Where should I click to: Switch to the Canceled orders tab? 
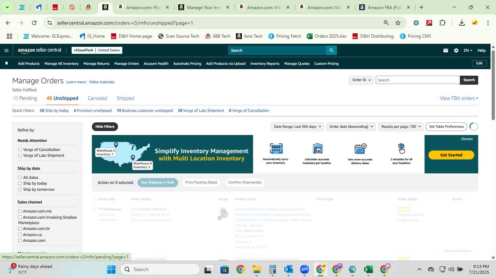point(98,98)
